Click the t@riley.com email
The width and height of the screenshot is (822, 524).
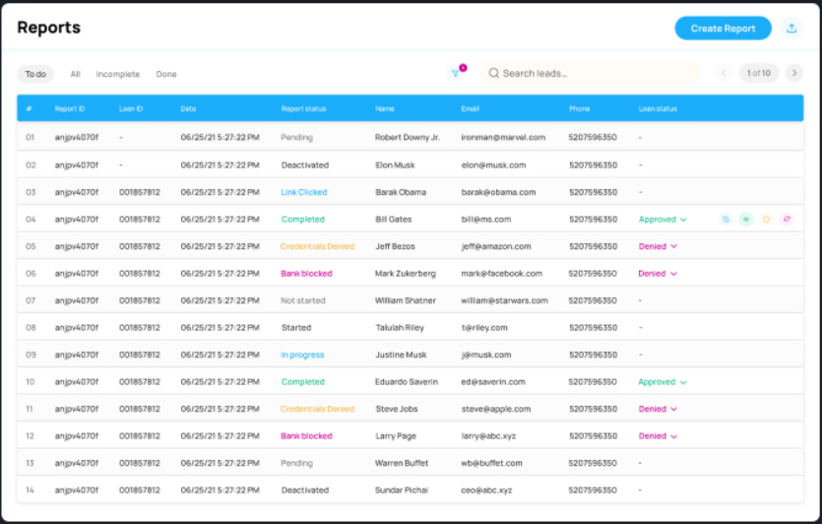tap(484, 328)
